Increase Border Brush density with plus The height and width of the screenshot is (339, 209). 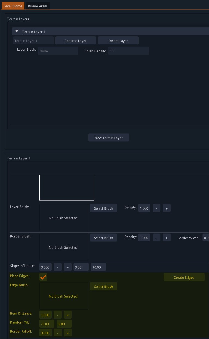pyautogui.click(x=166, y=238)
